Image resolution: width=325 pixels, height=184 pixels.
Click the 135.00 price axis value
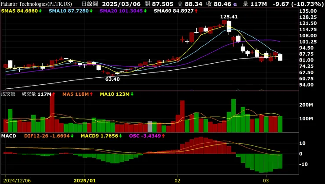click(x=308, y=11)
